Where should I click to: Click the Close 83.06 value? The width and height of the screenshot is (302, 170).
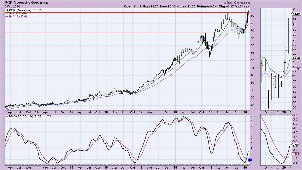186,6
